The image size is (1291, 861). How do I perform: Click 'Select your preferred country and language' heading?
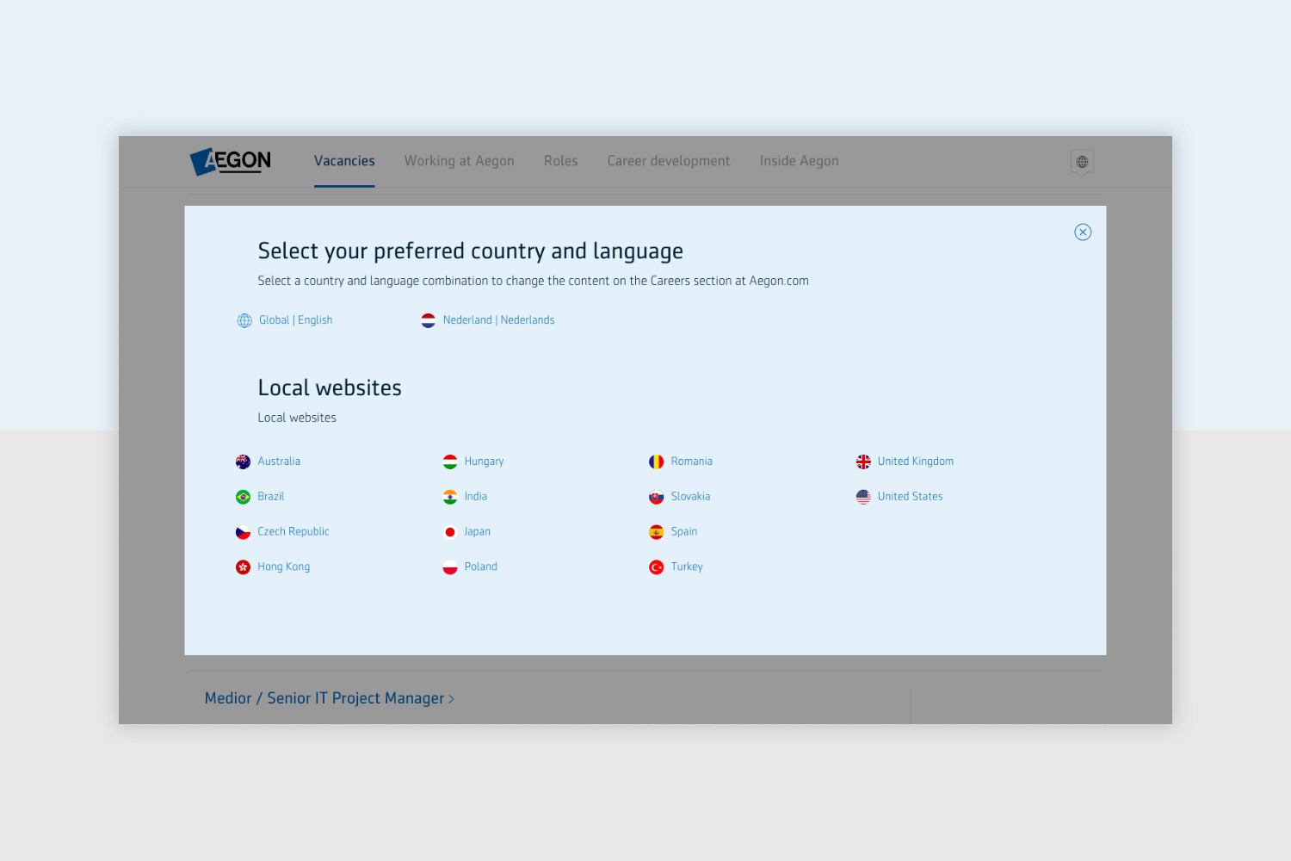click(471, 251)
